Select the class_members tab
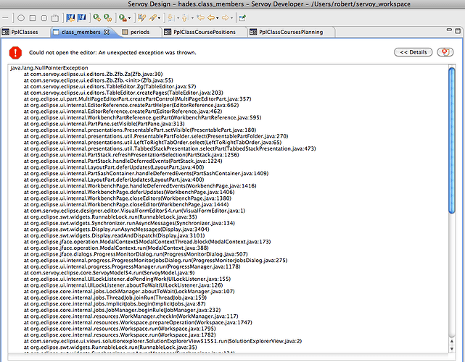Screen dimensions: 465x362 (x=81, y=32)
